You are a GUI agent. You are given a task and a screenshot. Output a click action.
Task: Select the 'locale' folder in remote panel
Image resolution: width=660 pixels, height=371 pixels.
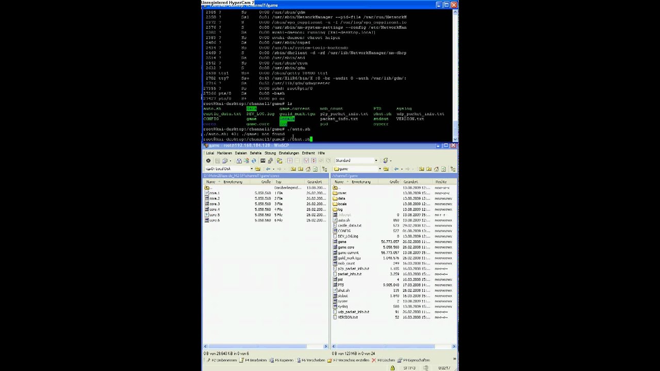tap(340, 204)
